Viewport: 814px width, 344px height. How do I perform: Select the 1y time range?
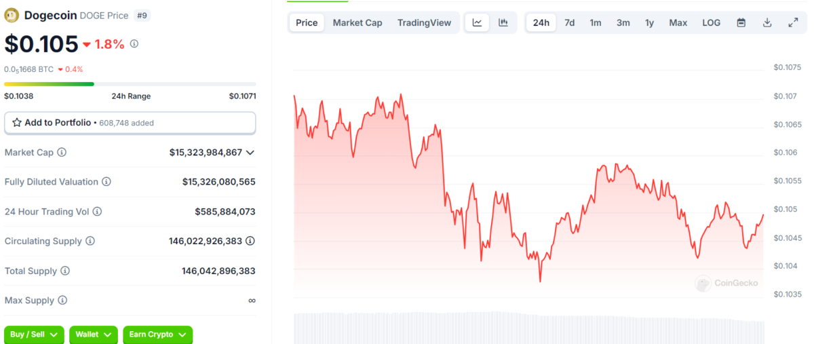(x=649, y=22)
